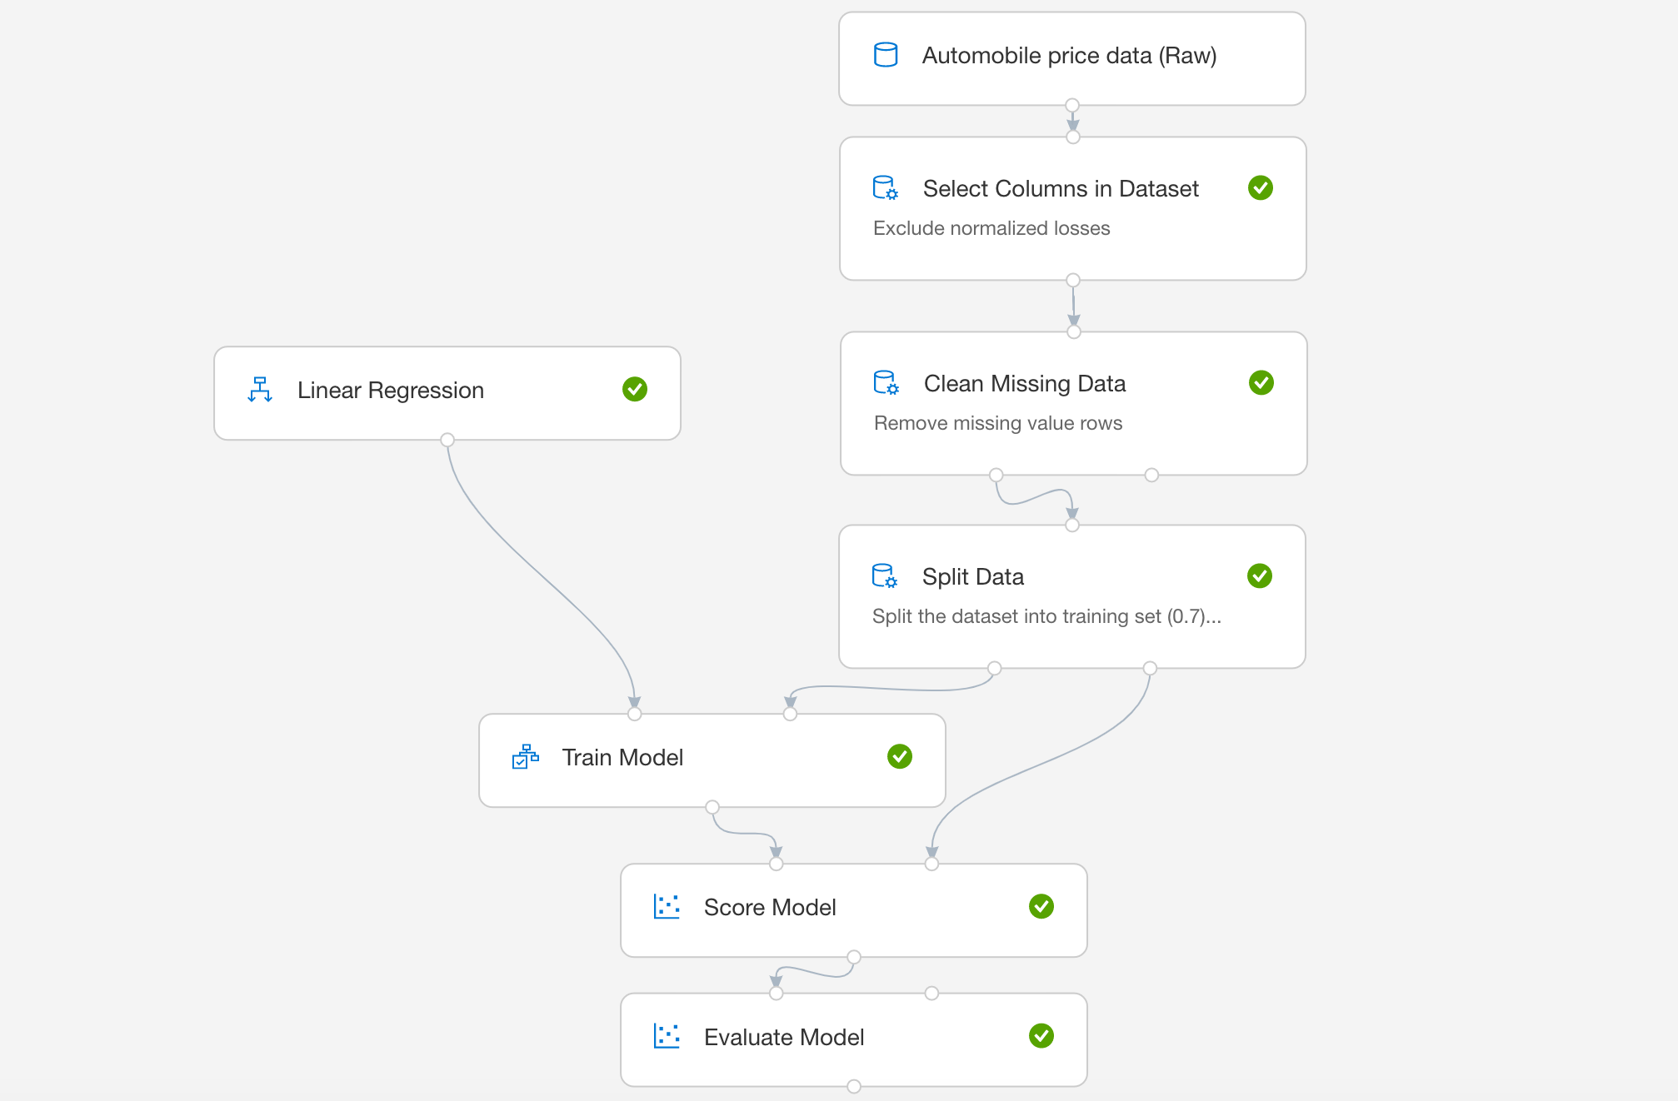Viewport: 1678px width, 1101px height.
Task: Click the left input port of Evaluate Model
Action: click(777, 994)
